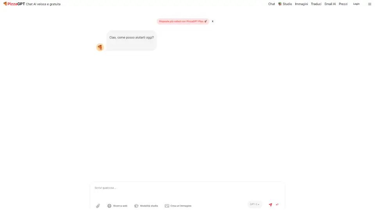The width and height of the screenshot is (375, 210).
Task: Click the paperclip attachment icon
Action: [98, 206]
